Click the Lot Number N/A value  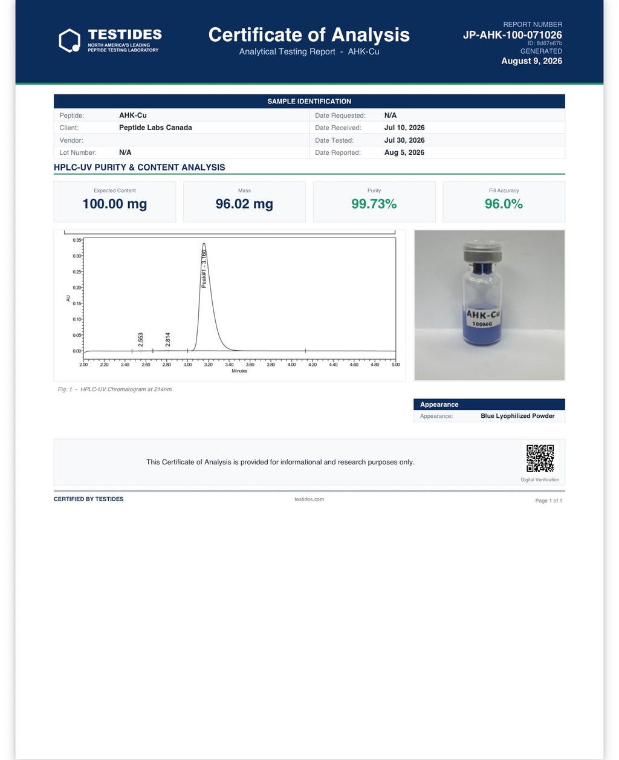125,152
